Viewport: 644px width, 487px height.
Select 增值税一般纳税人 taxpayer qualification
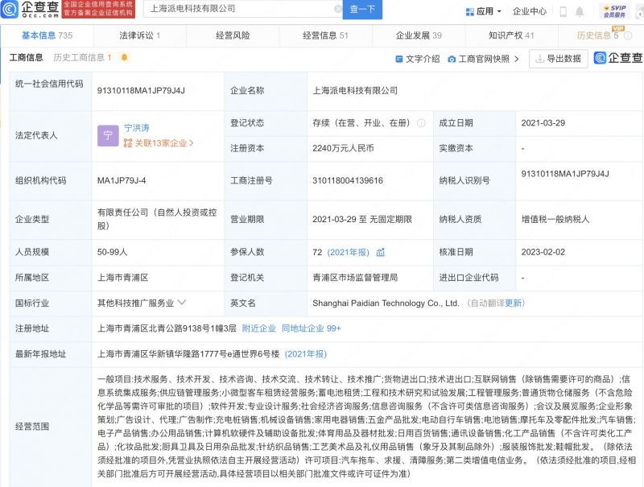555,219
